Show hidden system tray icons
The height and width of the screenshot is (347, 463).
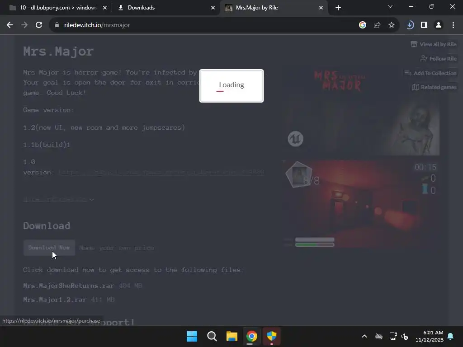tap(364, 336)
